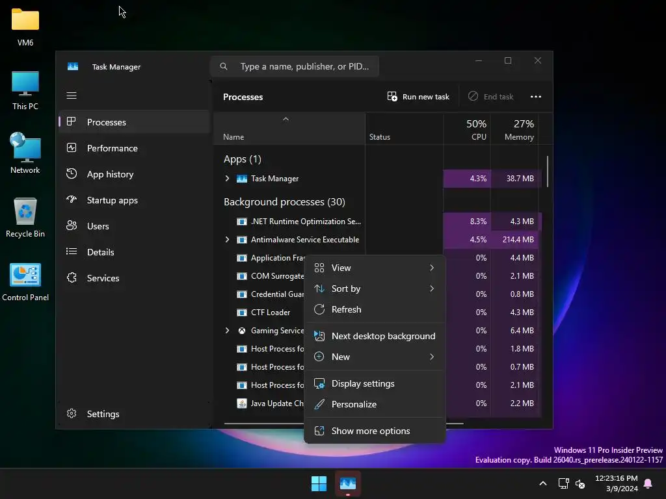Sort processes by Name column
Viewport: 666px width, 499px height.
pos(289,129)
